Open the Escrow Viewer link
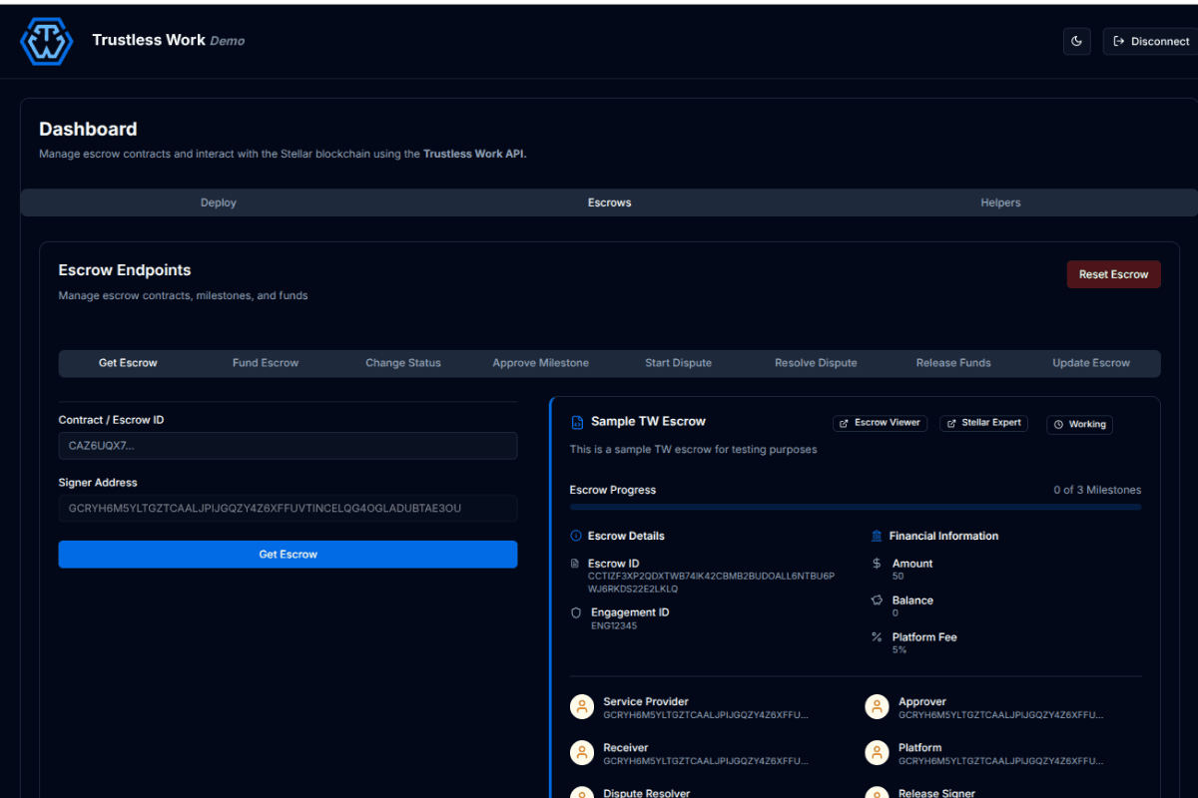 click(880, 423)
